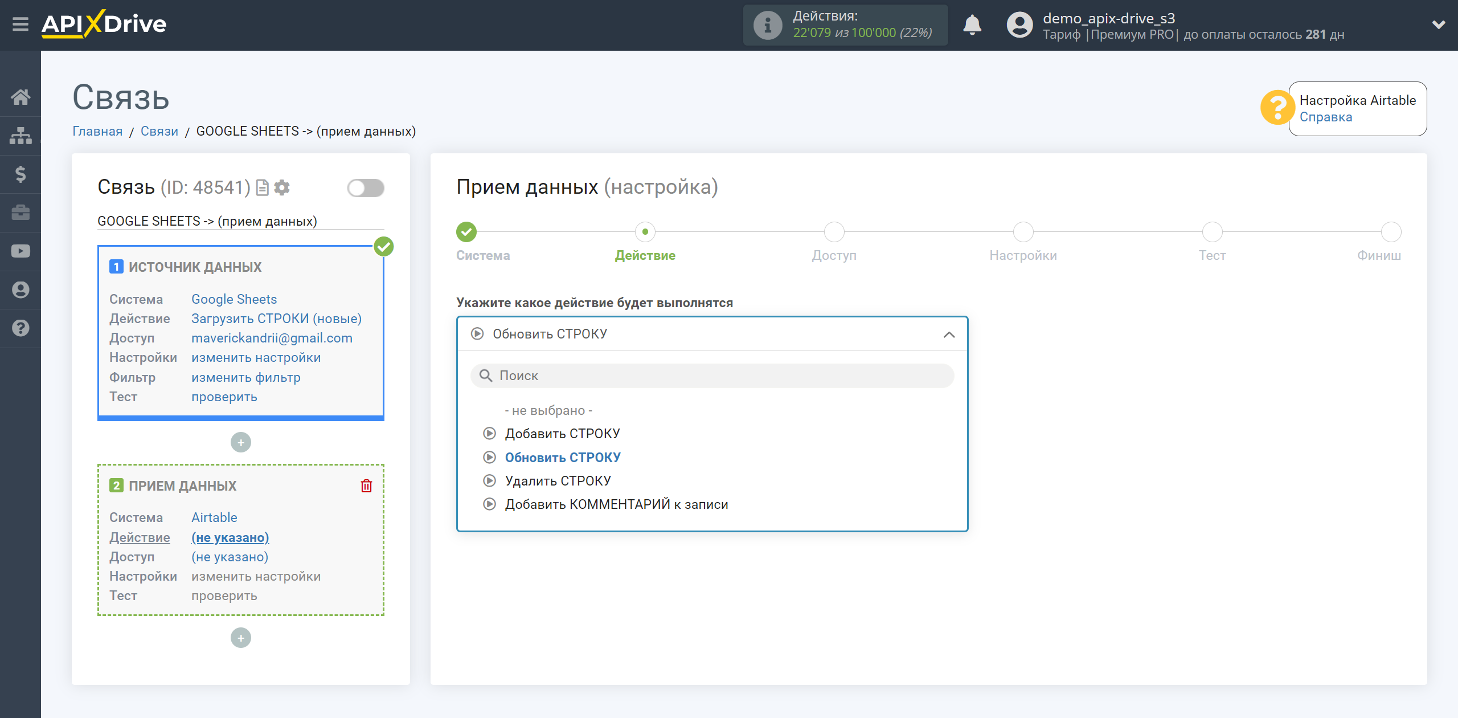1458x718 pixels.
Task: Click the Поиск search field
Action: [x=712, y=376]
